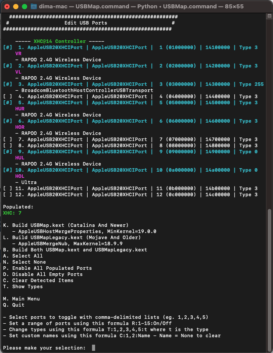This screenshot has width=273, height=353.
Task: Click address '14c00000' on port 12 row
Action: [x=218, y=195]
